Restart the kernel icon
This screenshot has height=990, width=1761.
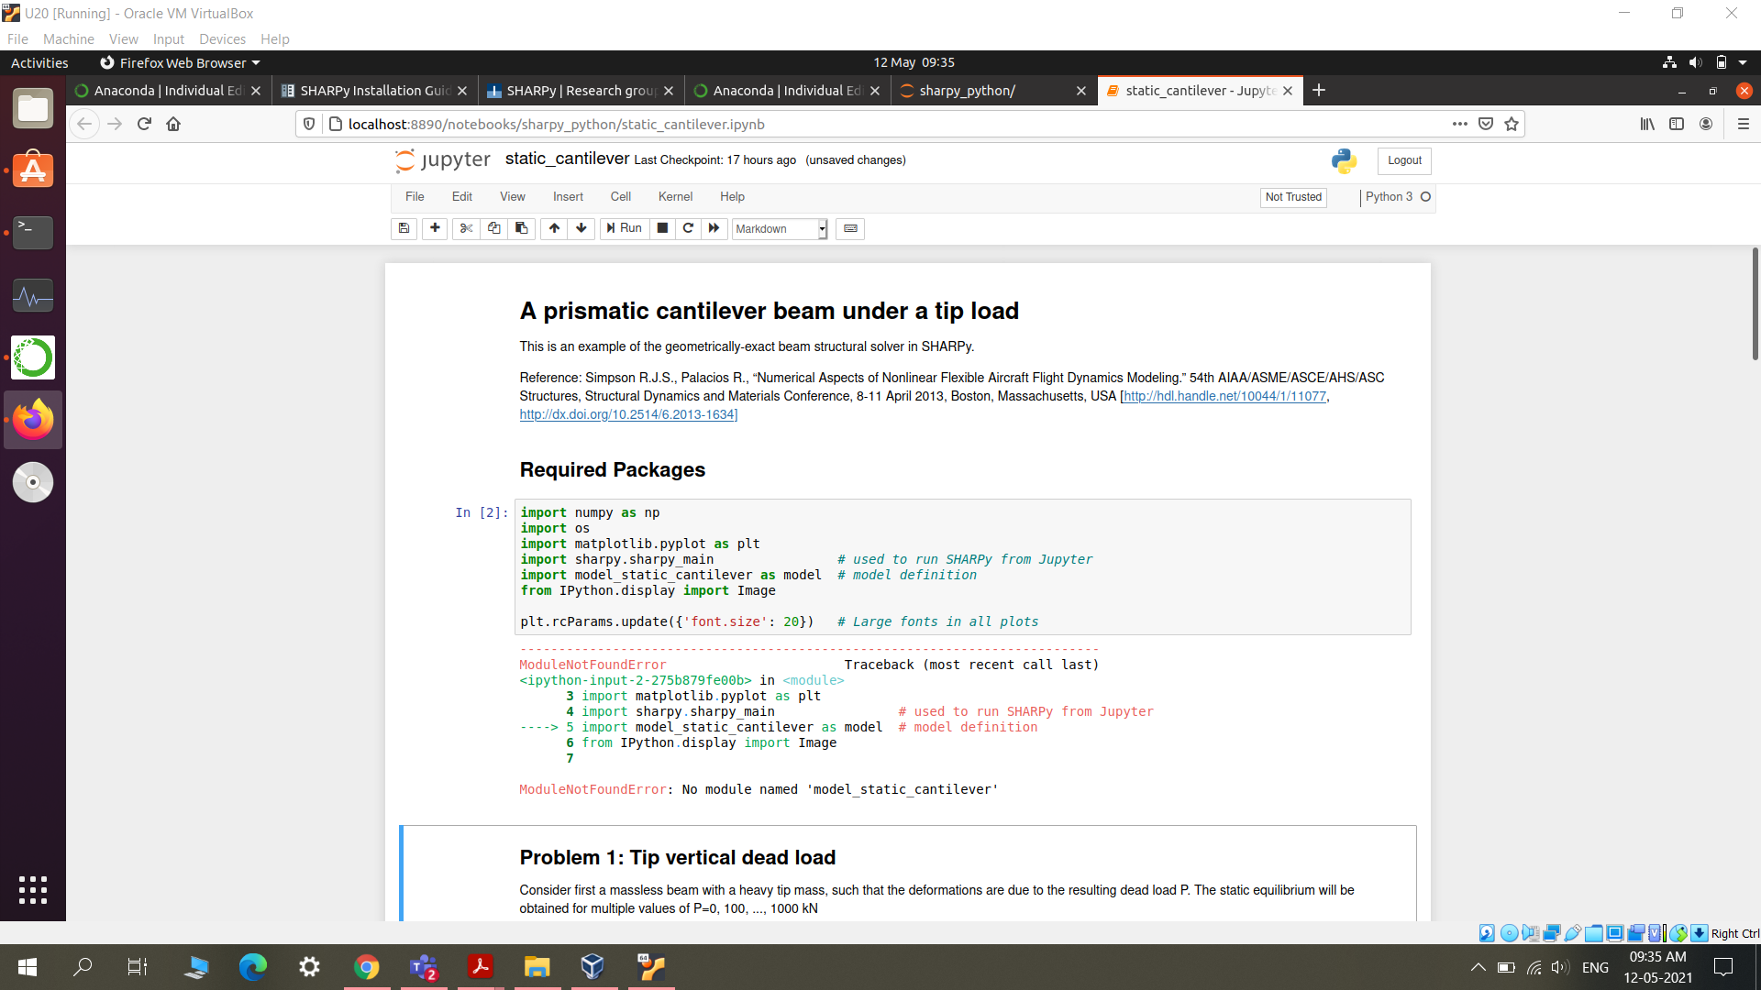click(688, 228)
